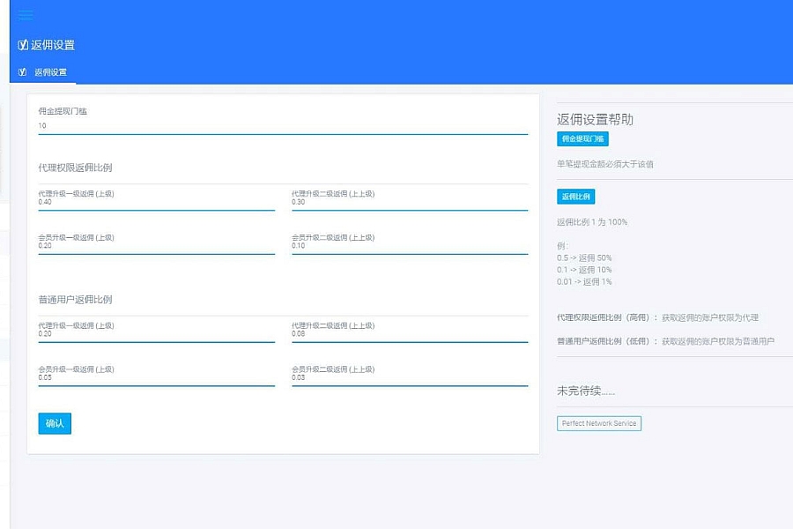This screenshot has height=529, width=793.
Task: Focus 会员升级二级返佣 field under 代理权限返佣比例
Action: (409, 247)
